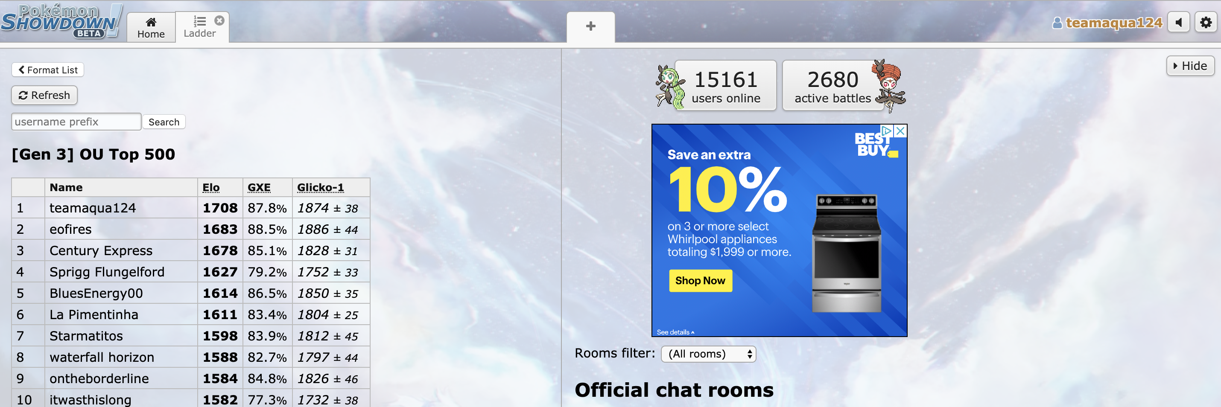Click Shop Now on the ad
Viewport: 1221px width, 407px height.
[700, 280]
